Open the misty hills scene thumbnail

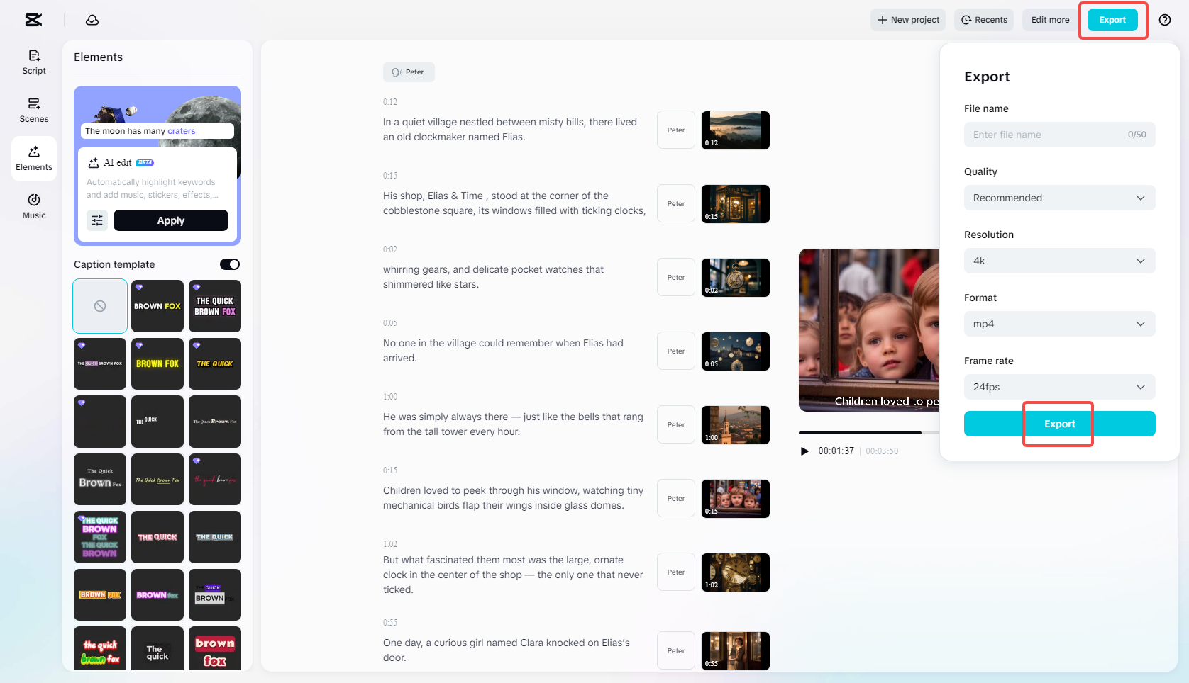point(736,130)
